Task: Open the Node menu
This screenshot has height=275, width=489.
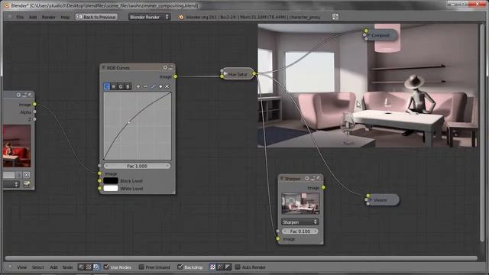Action: 67,267
